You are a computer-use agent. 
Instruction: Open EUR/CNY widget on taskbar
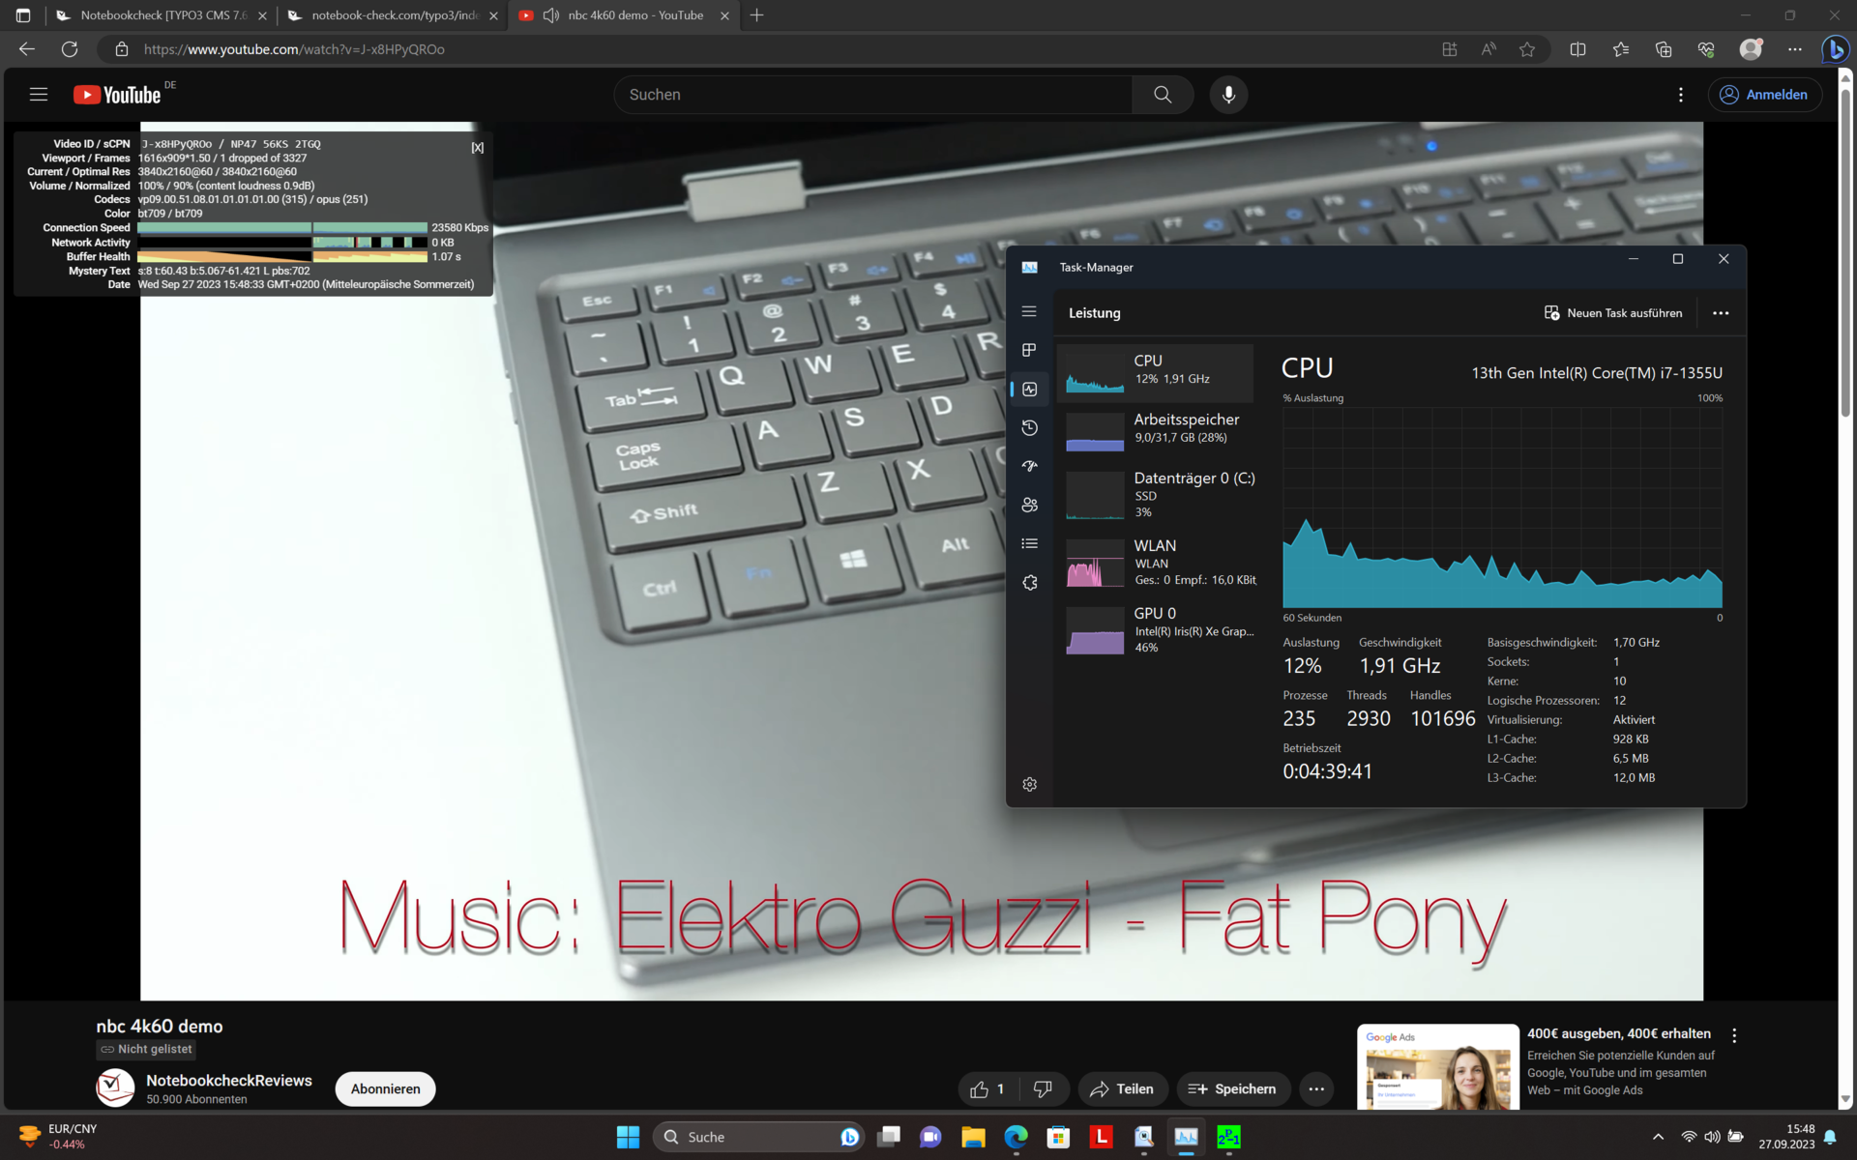pos(58,1137)
